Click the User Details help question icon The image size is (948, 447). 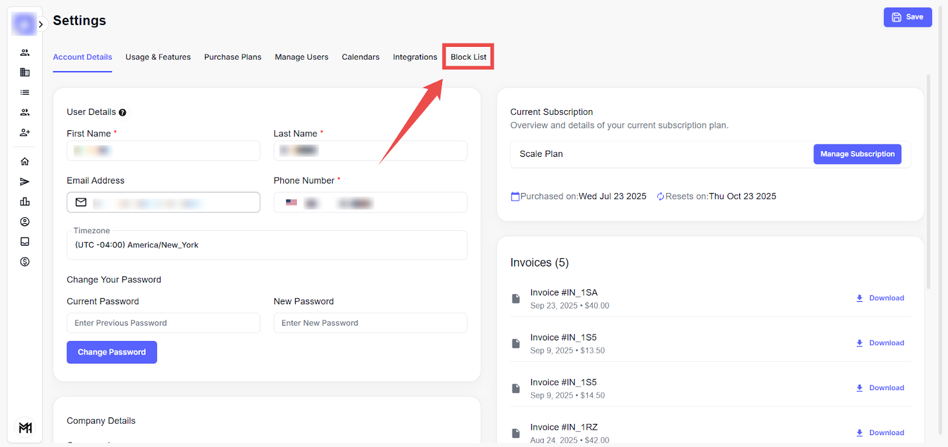(x=123, y=112)
